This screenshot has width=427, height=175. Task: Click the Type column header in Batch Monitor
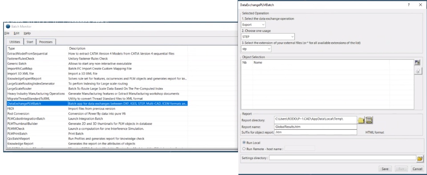[37, 48]
